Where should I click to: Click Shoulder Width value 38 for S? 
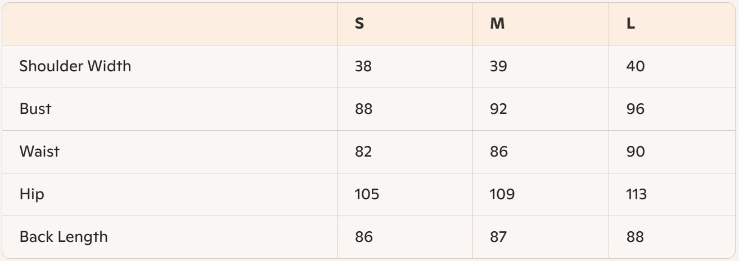[x=363, y=66]
